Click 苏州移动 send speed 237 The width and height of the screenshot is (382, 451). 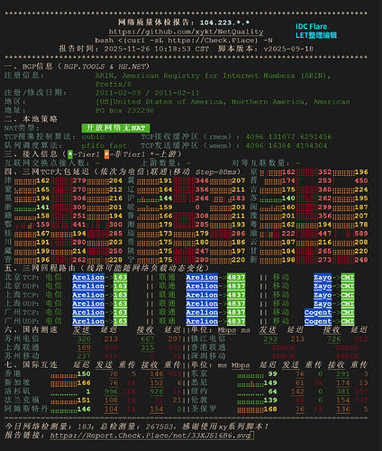(84, 356)
